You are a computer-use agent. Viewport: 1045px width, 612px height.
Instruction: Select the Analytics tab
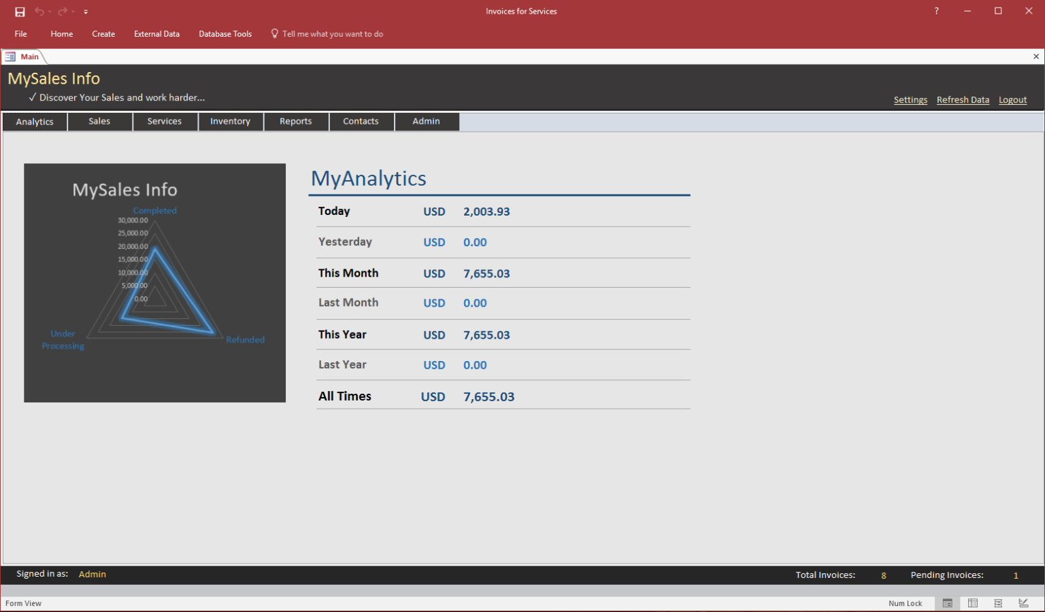pyautogui.click(x=35, y=122)
